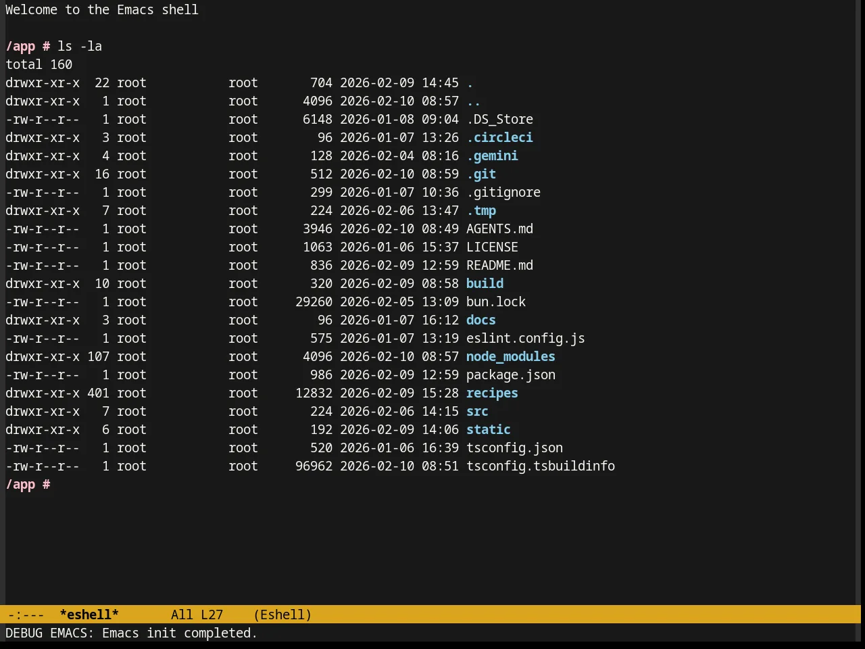Click the .gitignore file name
The width and height of the screenshot is (865, 649).
pyautogui.click(x=503, y=192)
